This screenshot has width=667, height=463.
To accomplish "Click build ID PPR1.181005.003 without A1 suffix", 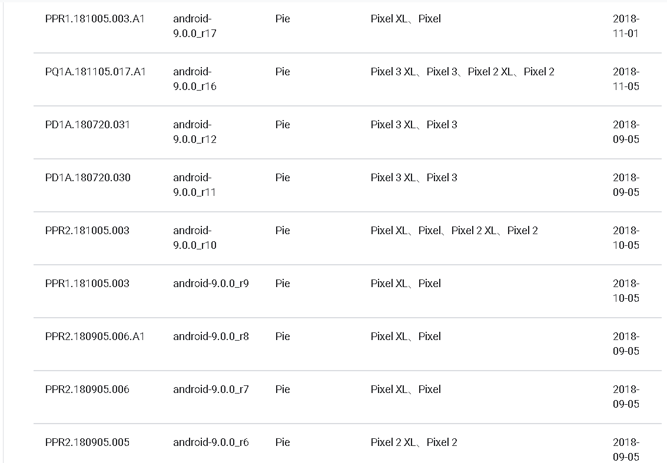I will 87,284.
